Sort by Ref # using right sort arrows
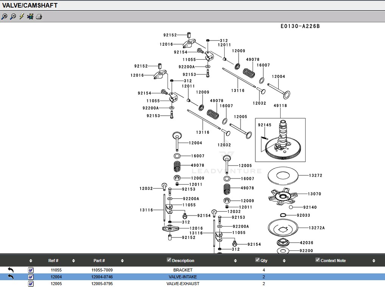385x287 pixels. pyautogui.click(x=73, y=261)
